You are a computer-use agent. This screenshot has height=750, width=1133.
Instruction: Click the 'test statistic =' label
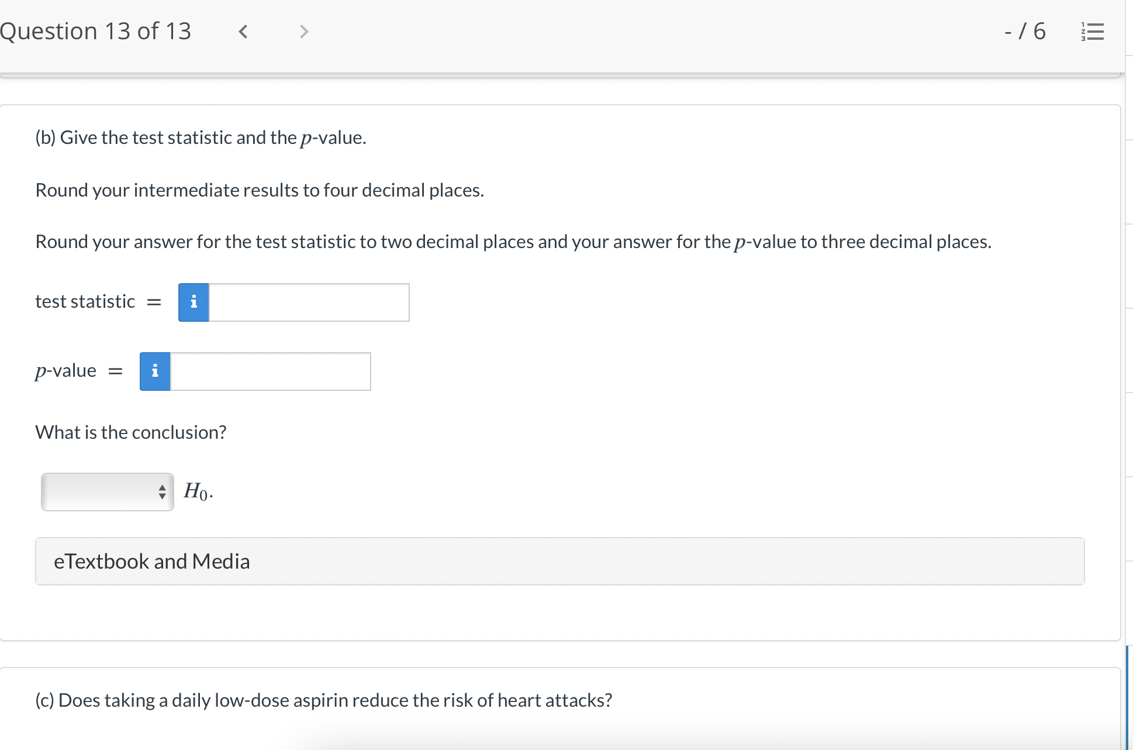[x=85, y=302]
